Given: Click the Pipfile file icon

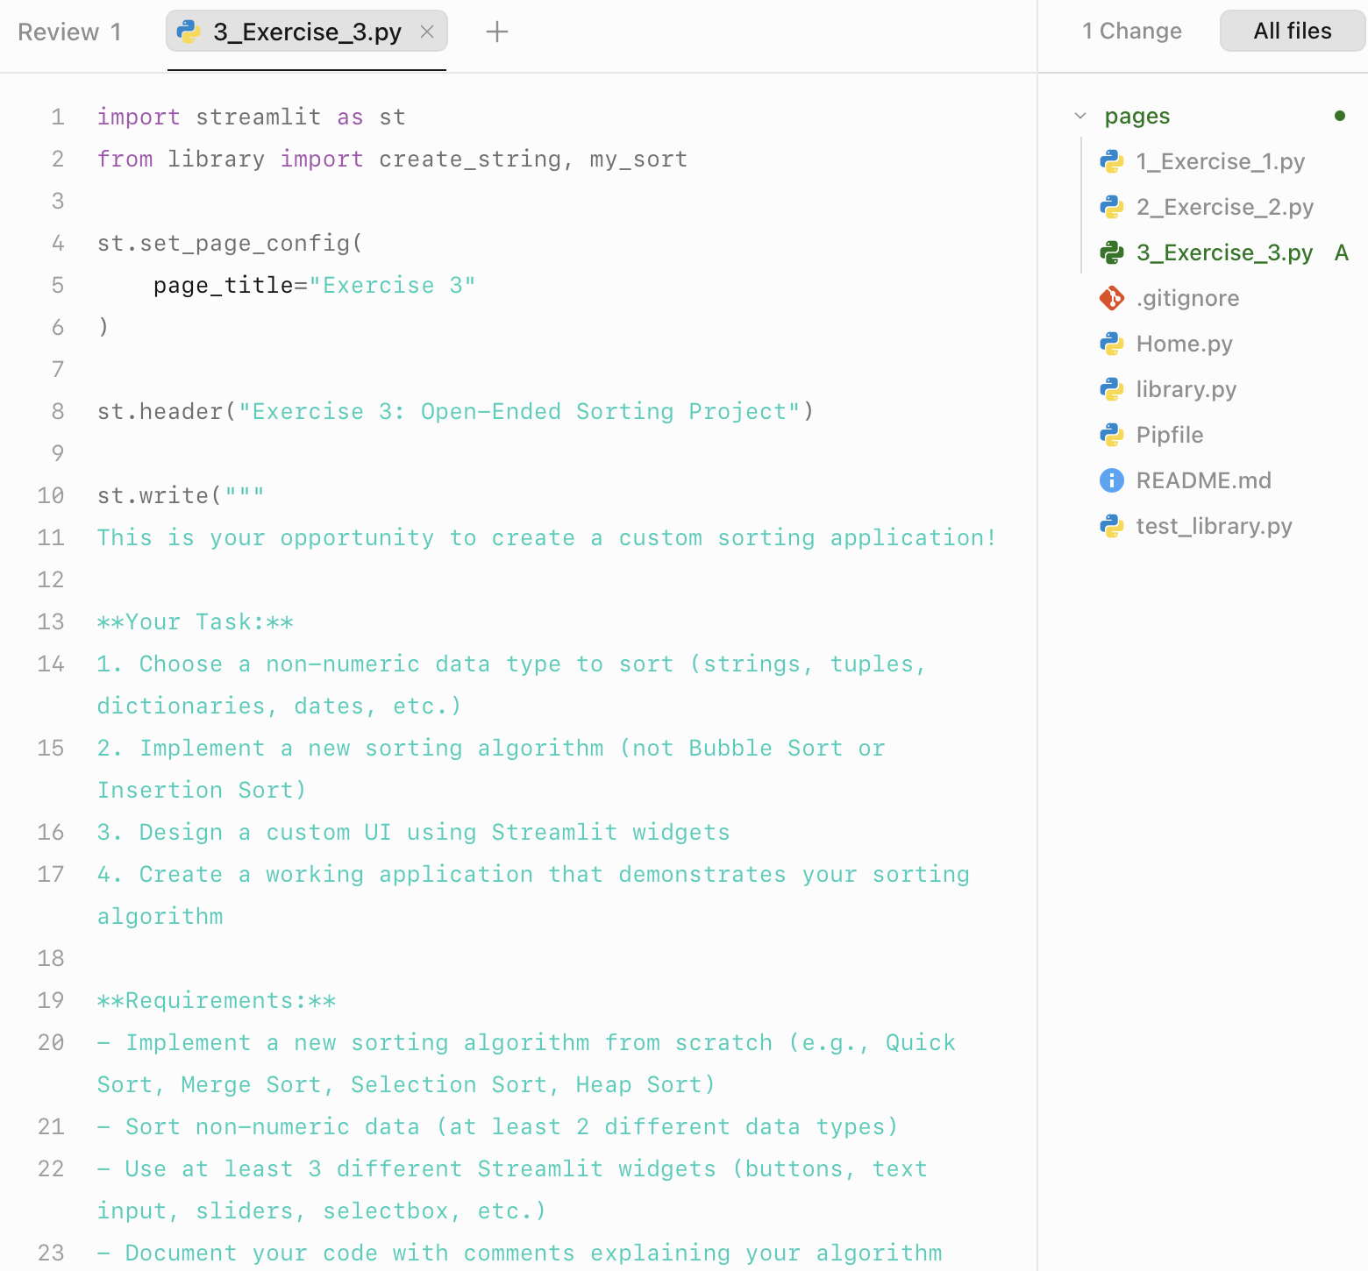Looking at the screenshot, I should click(x=1112, y=435).
